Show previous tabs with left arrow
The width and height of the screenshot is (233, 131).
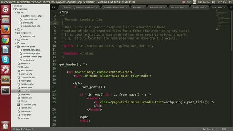pos(52,7)
